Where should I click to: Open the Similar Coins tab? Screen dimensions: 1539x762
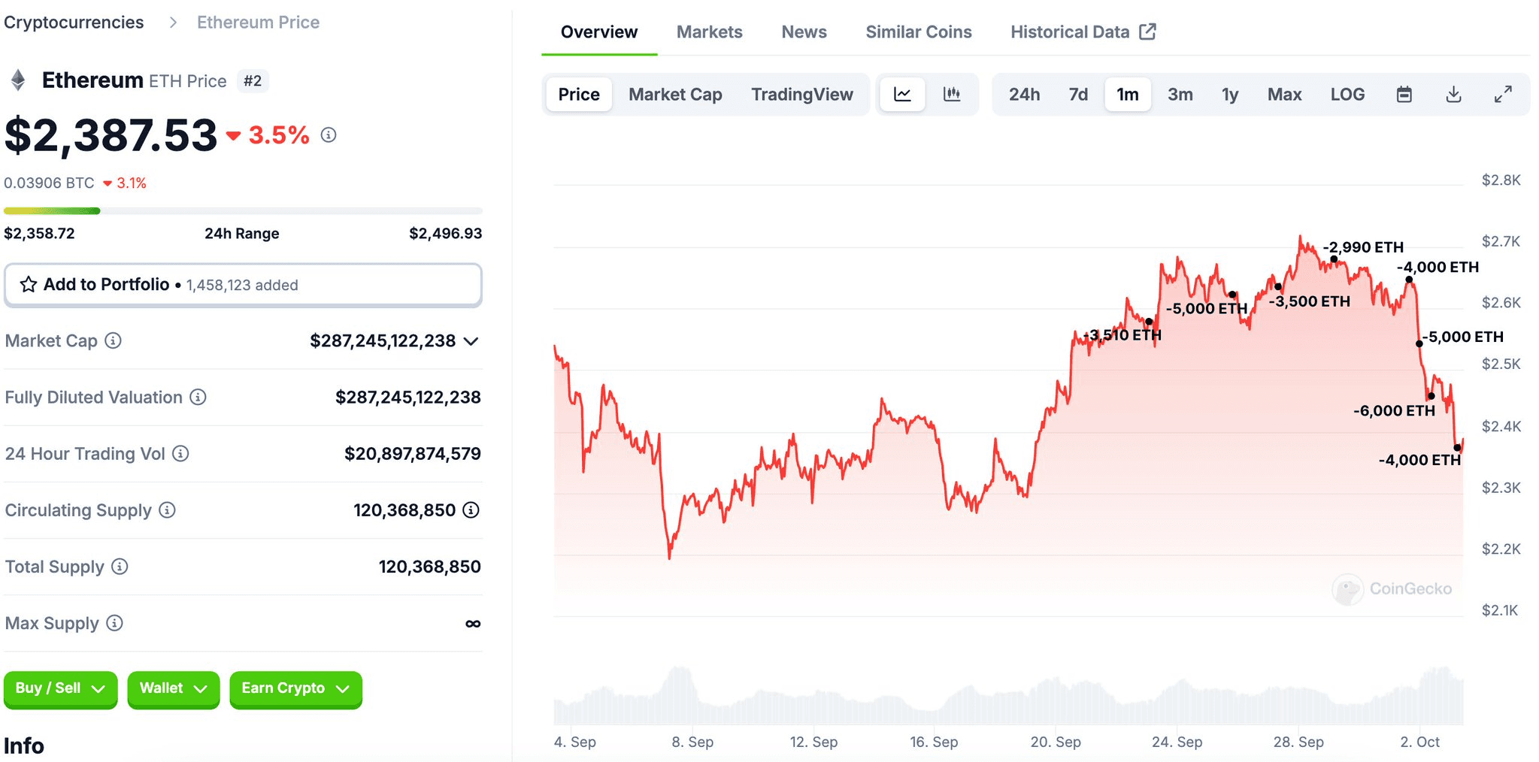(x=918, y=32)
